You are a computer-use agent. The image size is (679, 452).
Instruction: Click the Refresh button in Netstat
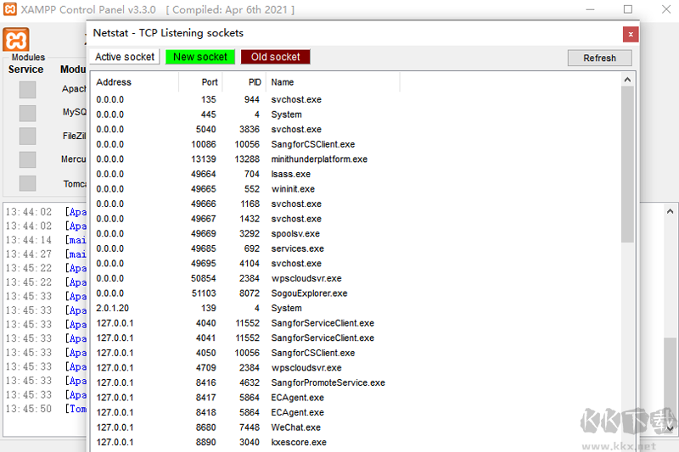pyautogui.click(x=599, y=58)
